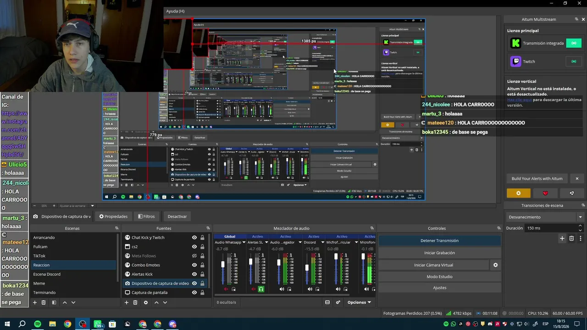Move selected source up in Fuentes list
This screenshot has height=330, width=587.
point(156,302)
